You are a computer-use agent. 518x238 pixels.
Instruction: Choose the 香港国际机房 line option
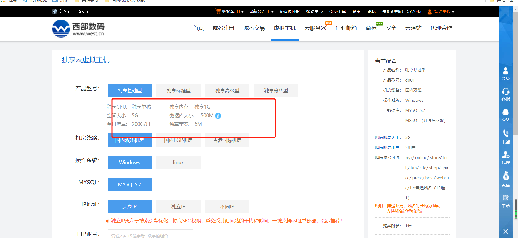pyautogui.click(x=227, y=140)
